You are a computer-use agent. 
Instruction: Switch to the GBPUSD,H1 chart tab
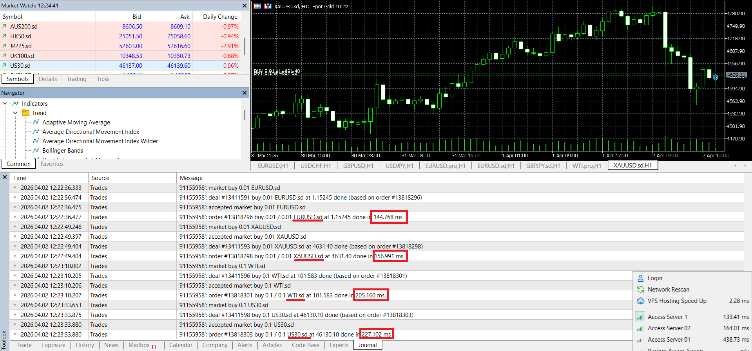pyautogui.click(x=358, y=166)
